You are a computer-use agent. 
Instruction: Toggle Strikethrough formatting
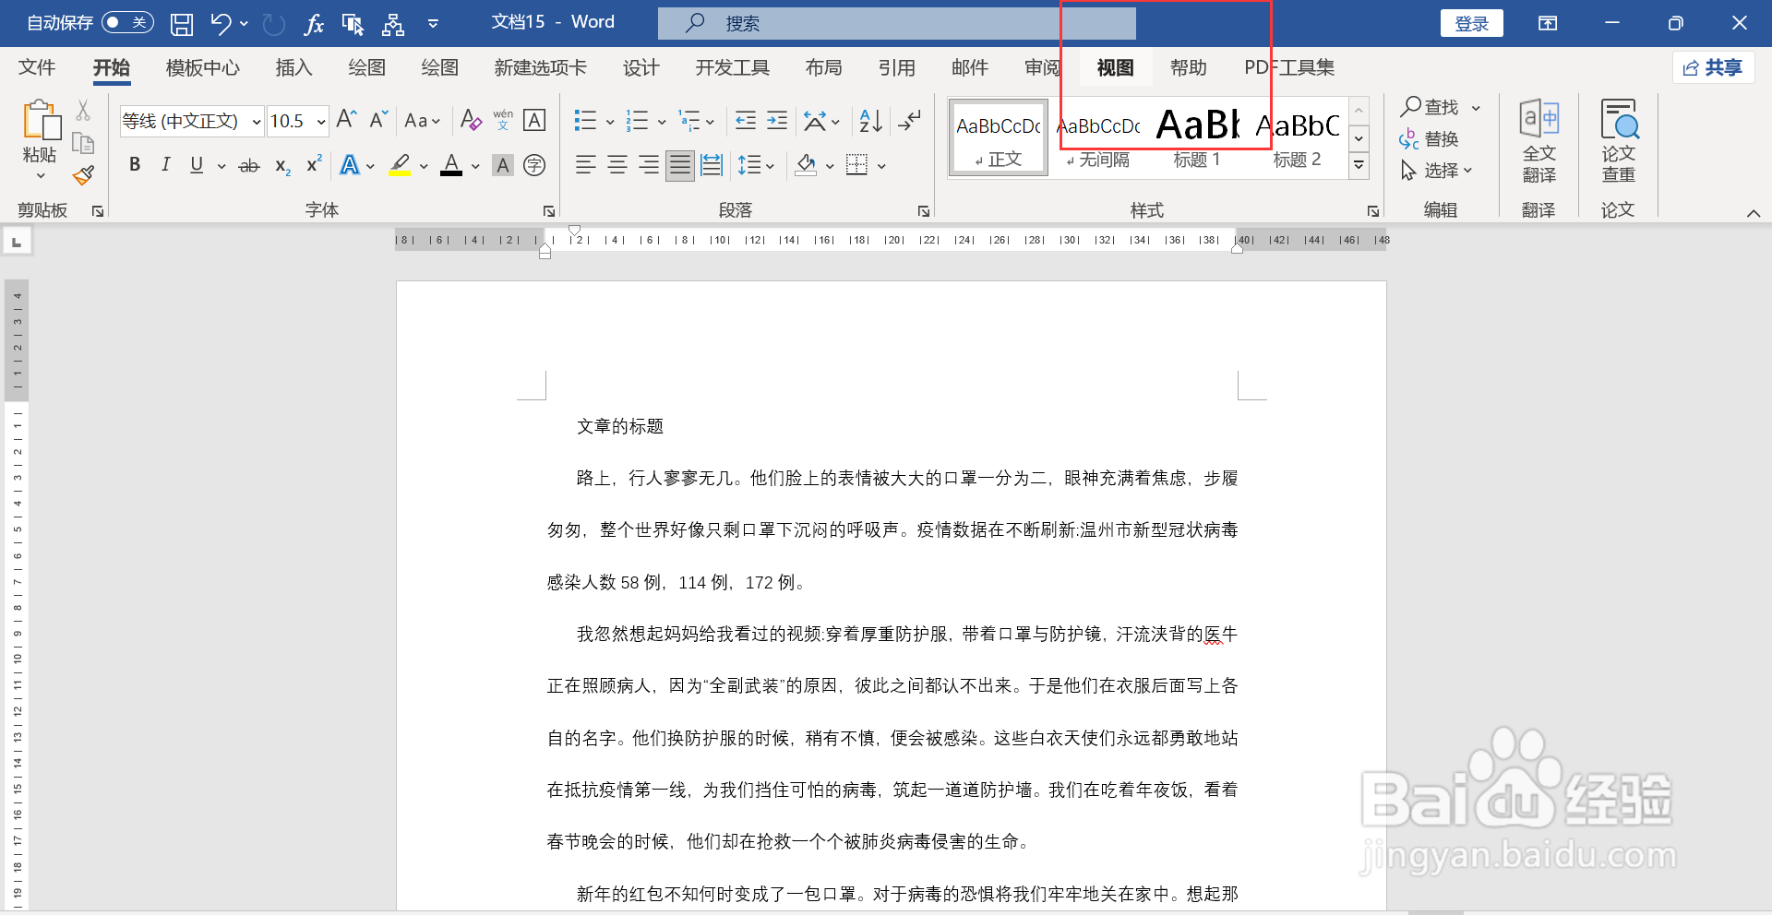point(249,166)
